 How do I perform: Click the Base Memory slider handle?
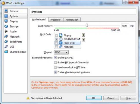[x=87, y=25]
